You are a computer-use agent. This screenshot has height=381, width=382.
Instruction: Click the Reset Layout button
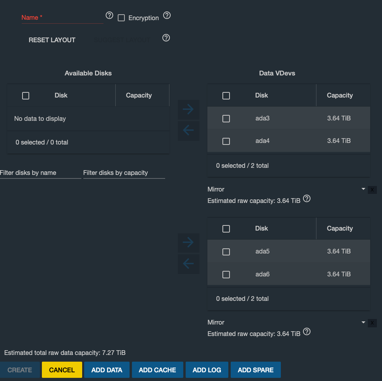point(52,40)
